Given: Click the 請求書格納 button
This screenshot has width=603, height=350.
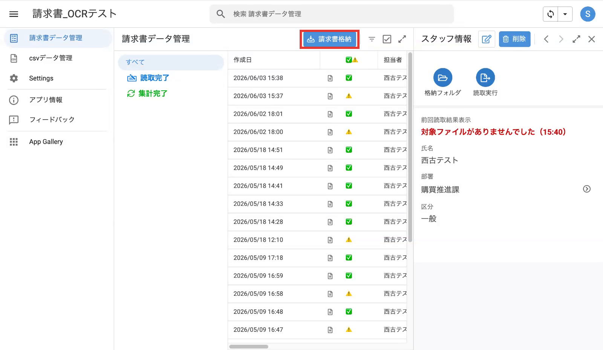Looking at the screenshot, I should tap(330, 39).
